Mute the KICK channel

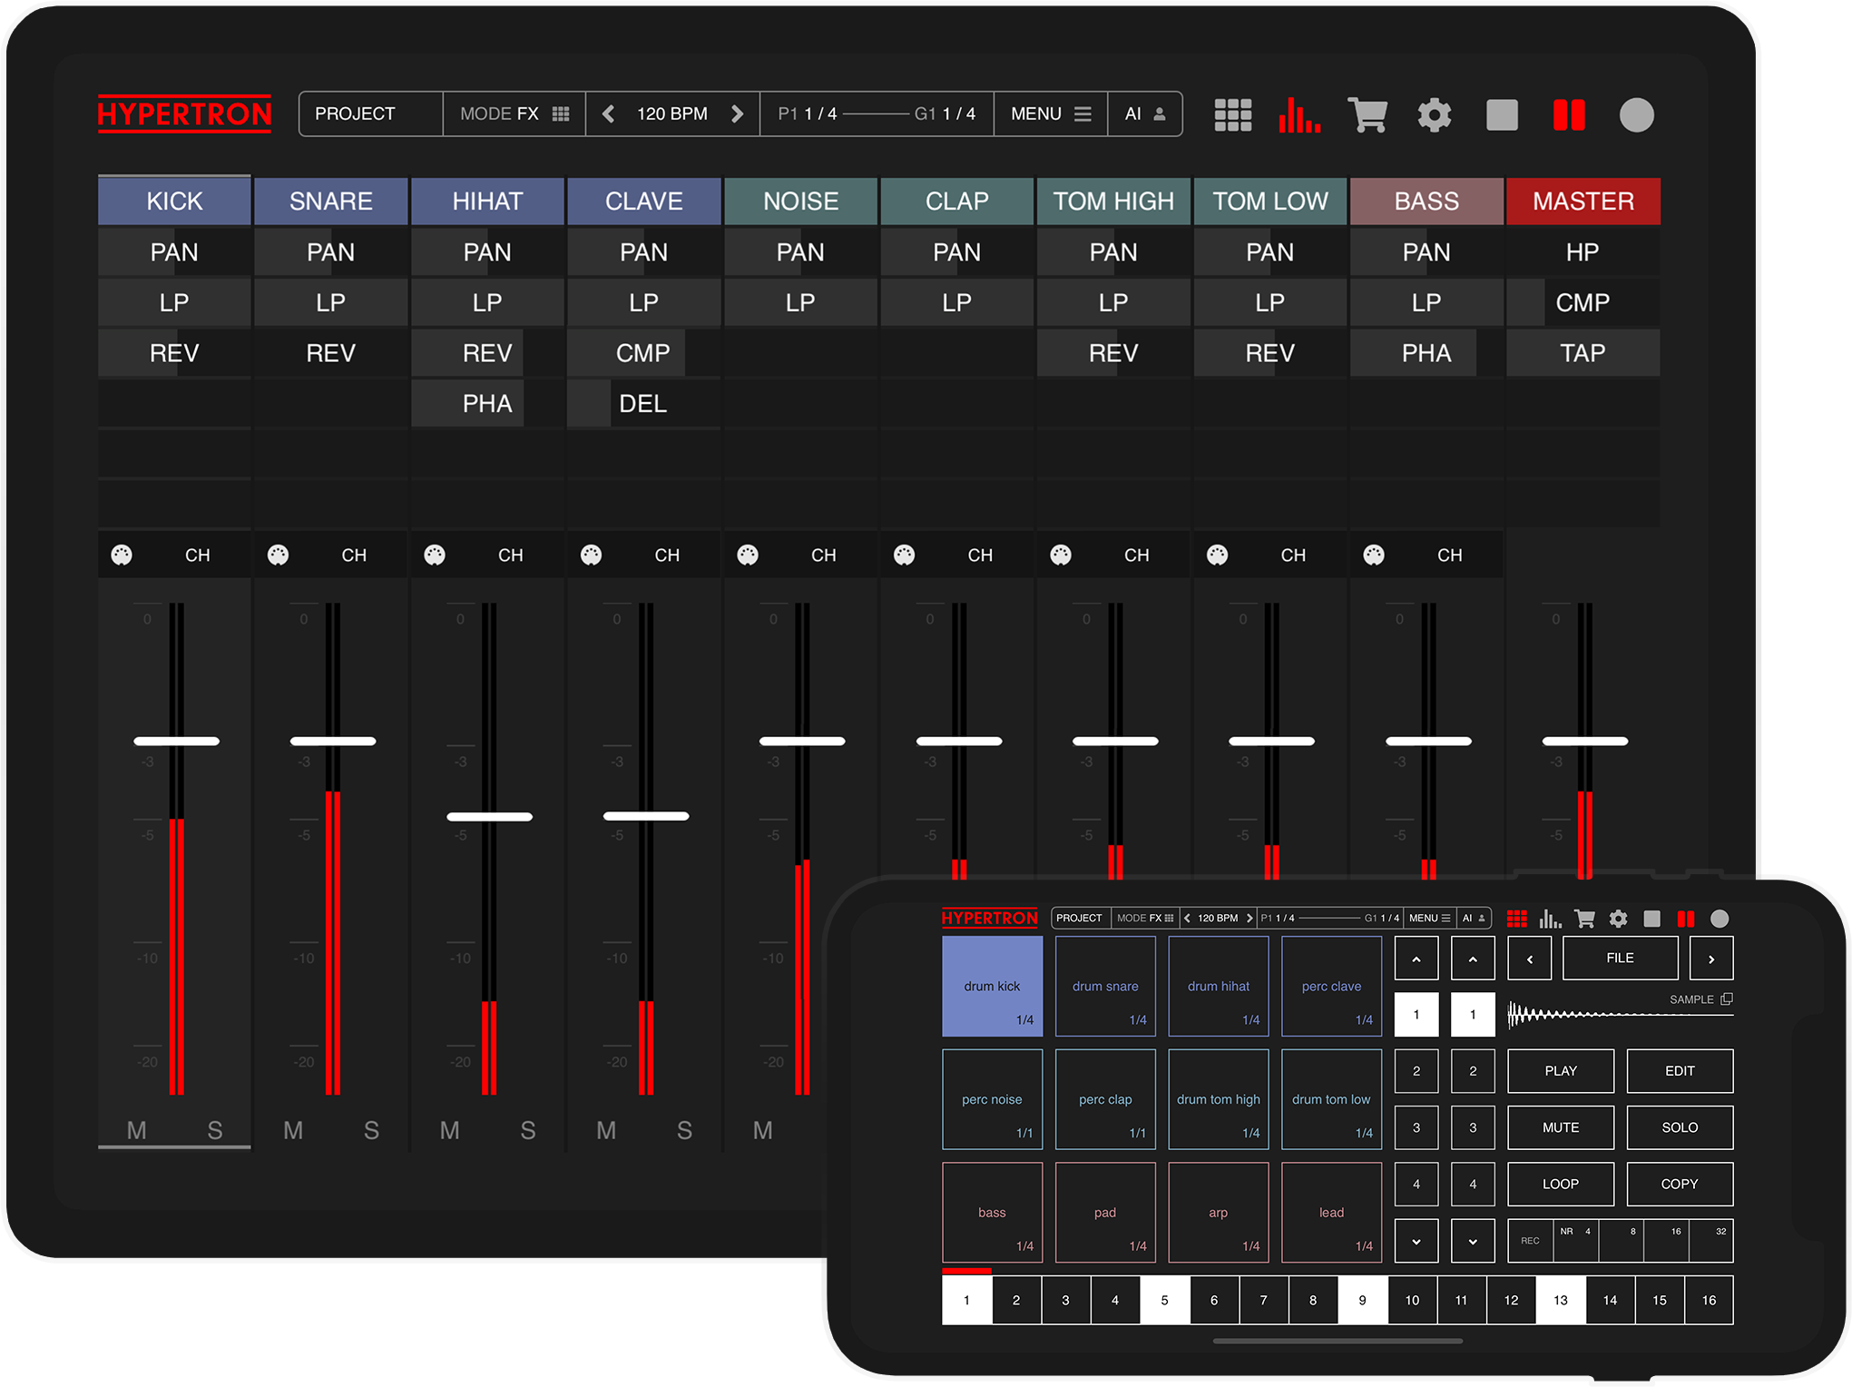tap(136, 1130)
